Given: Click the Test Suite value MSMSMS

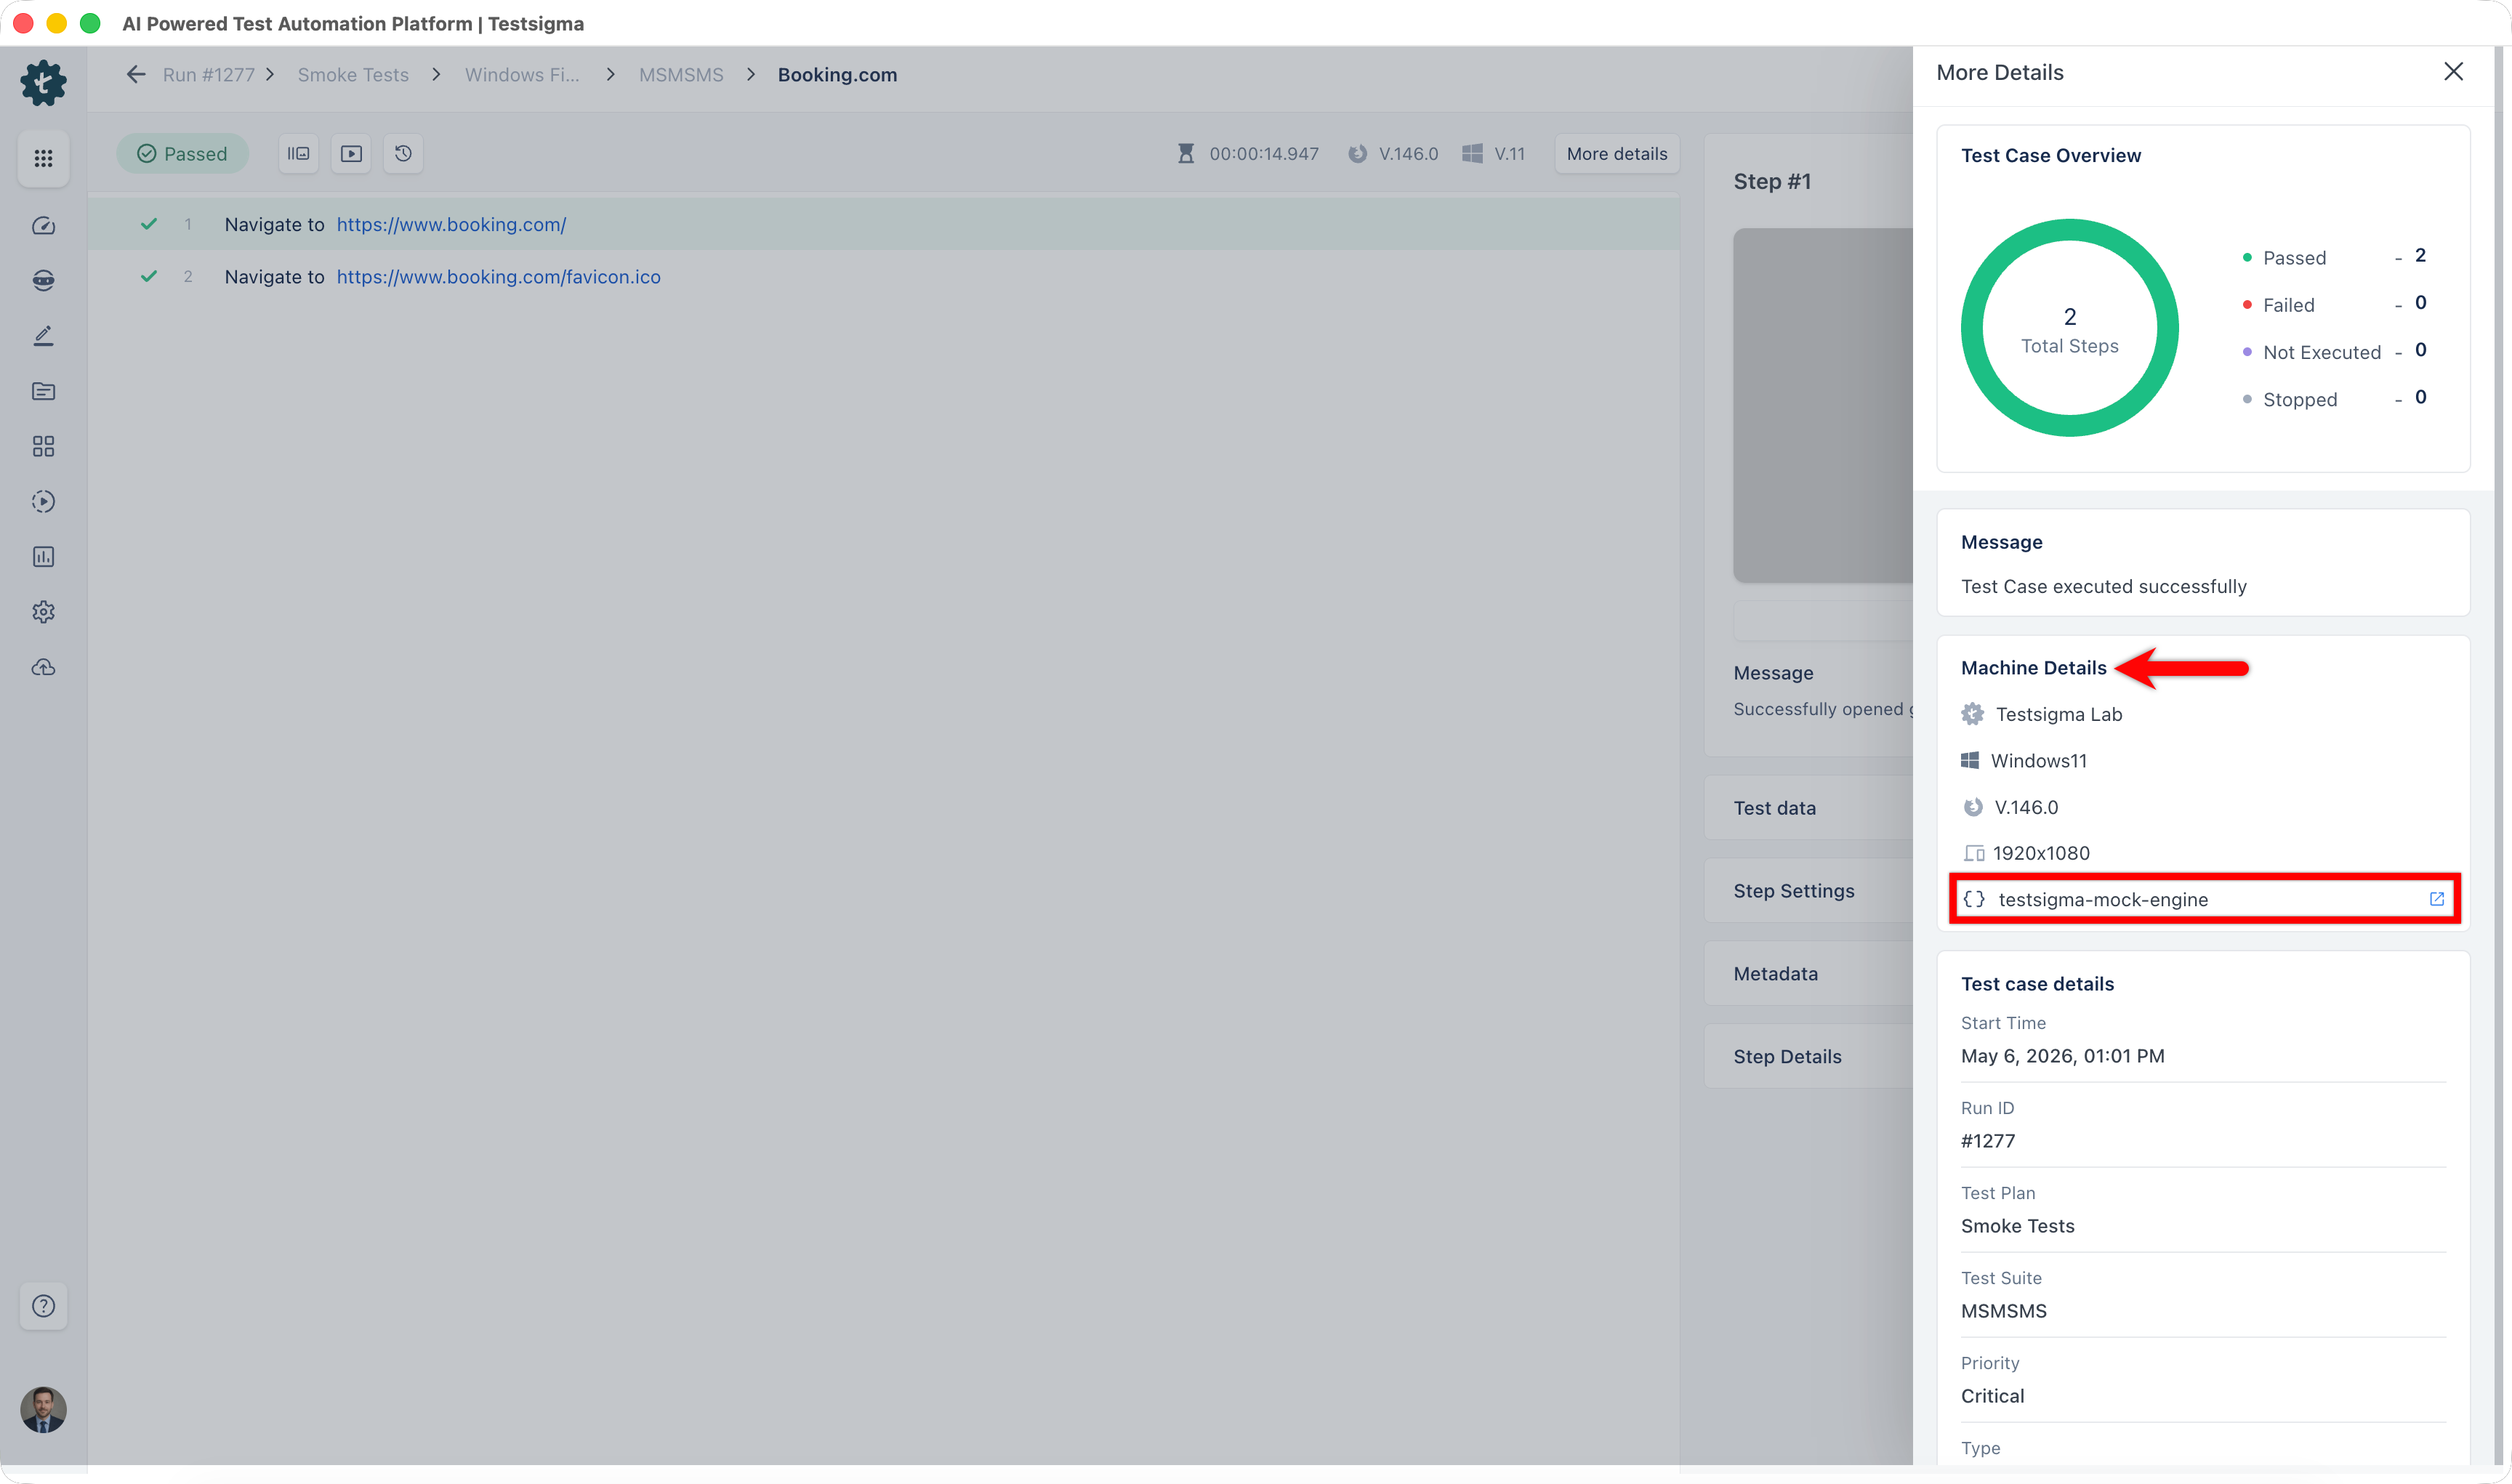Looking at the screenshot, I should coord(2003,1311).
